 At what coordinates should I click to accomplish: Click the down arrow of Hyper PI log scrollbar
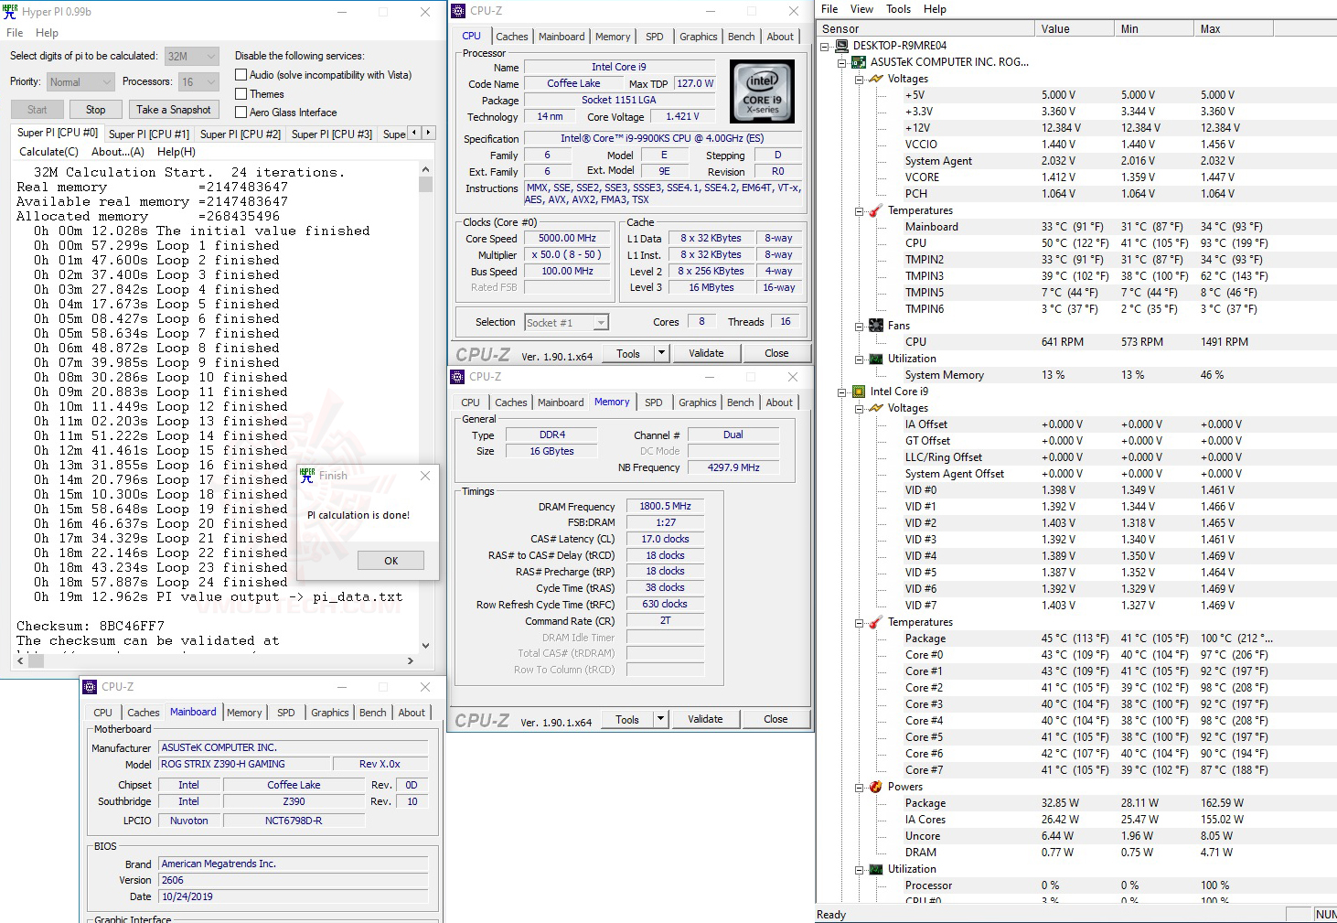[x=425, y=645]
